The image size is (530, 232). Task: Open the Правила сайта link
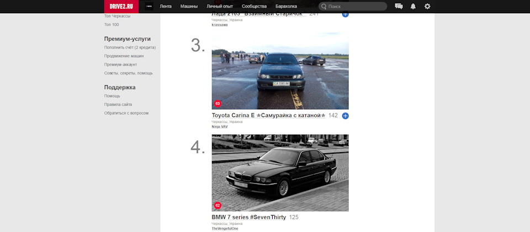tap(118, 105)
